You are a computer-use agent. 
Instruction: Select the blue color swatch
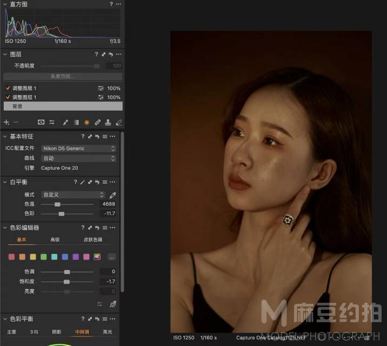tap(65, 257)
